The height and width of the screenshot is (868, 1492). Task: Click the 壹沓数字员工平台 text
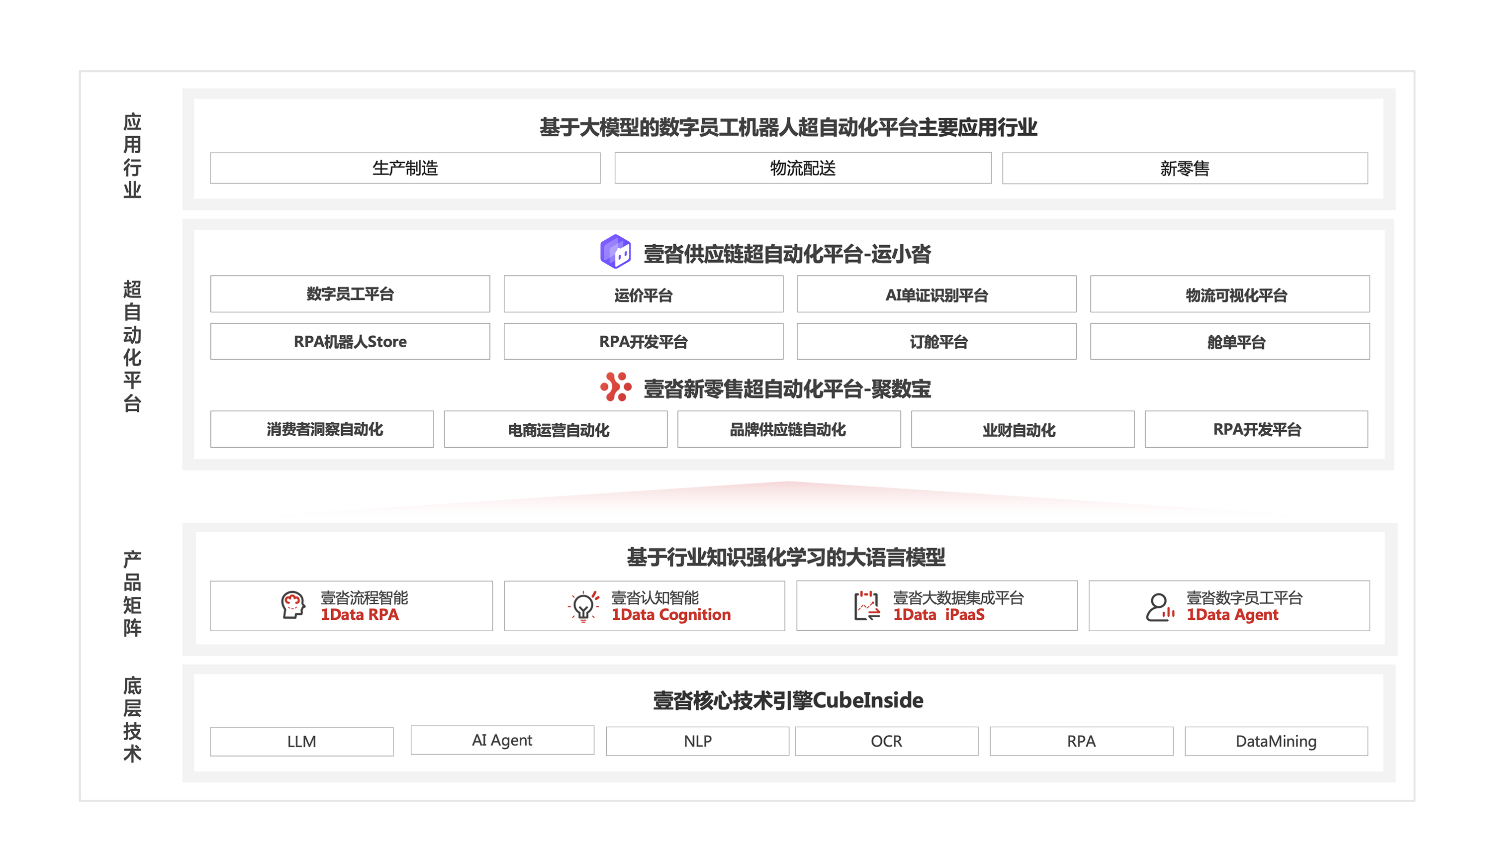coord(1244,597)
